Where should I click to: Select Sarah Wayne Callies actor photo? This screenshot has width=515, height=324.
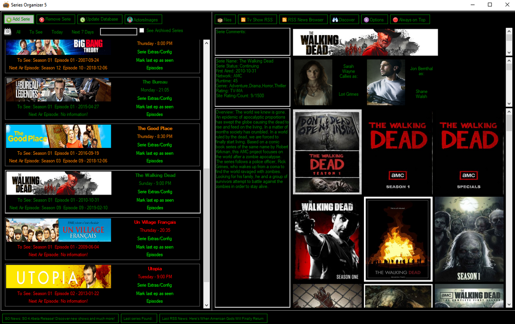pyautogui.click(x=313, y=82)
